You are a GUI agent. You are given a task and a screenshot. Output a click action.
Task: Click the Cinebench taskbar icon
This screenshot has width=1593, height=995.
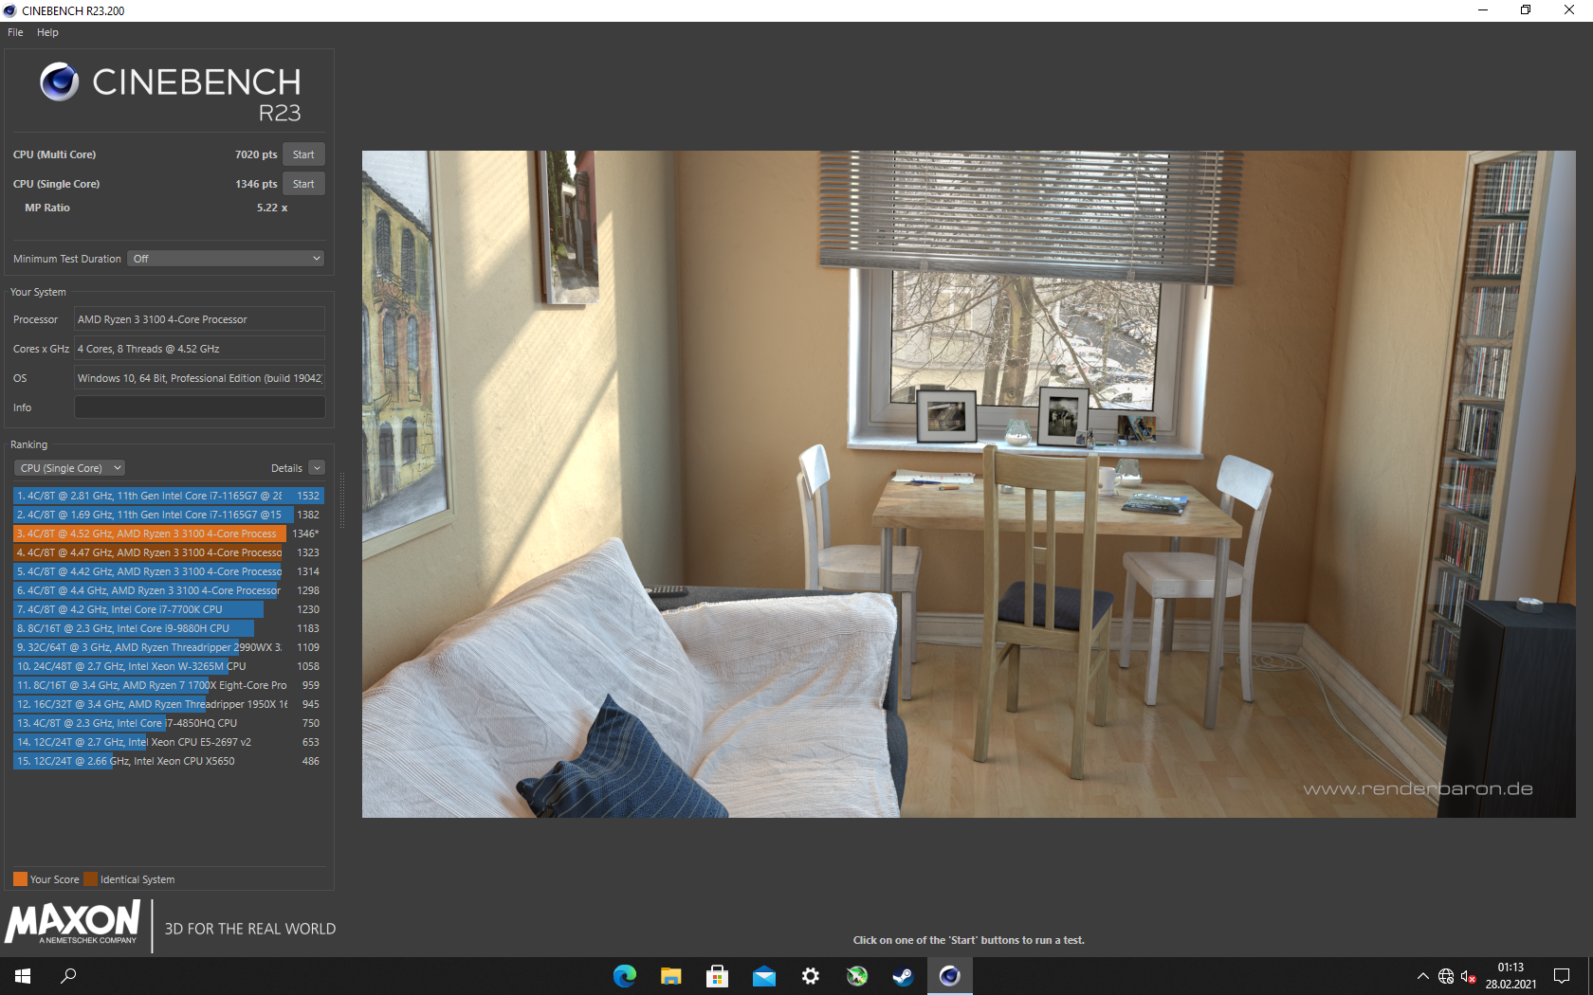tap(950, 976)
